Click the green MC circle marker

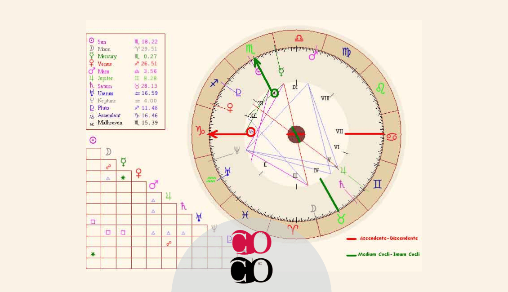[274, 93]
